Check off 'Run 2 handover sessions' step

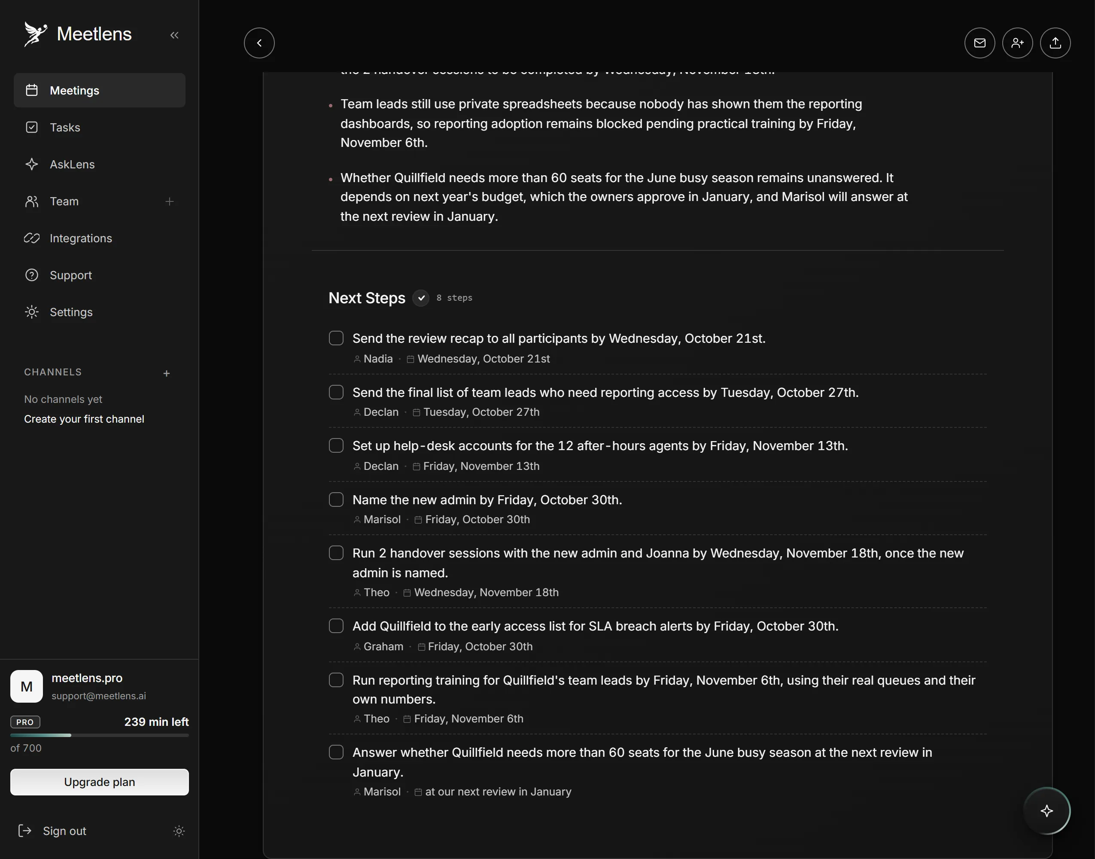pos(336,553)
